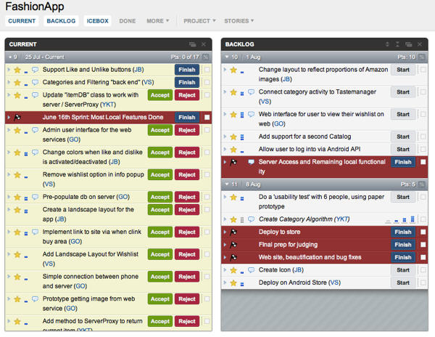
Task: Click release flag icon on Deploy to store
Action: pos(233,232)
